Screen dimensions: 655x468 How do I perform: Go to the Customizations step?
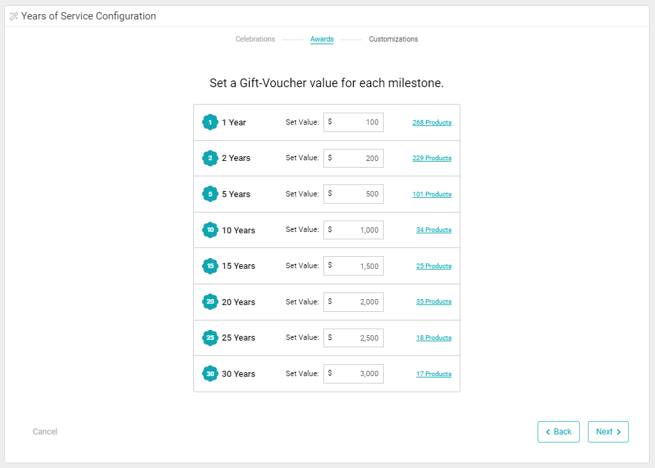click(393, 39)
